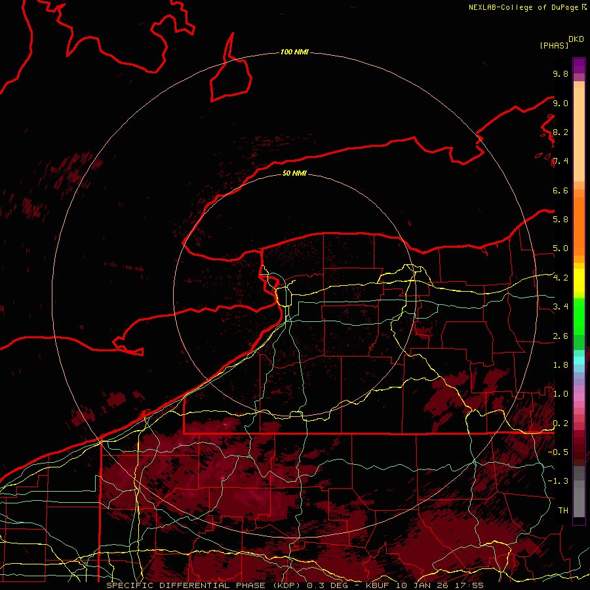
Task: Pick the peach band of the color bar
Action: point(579,134)
